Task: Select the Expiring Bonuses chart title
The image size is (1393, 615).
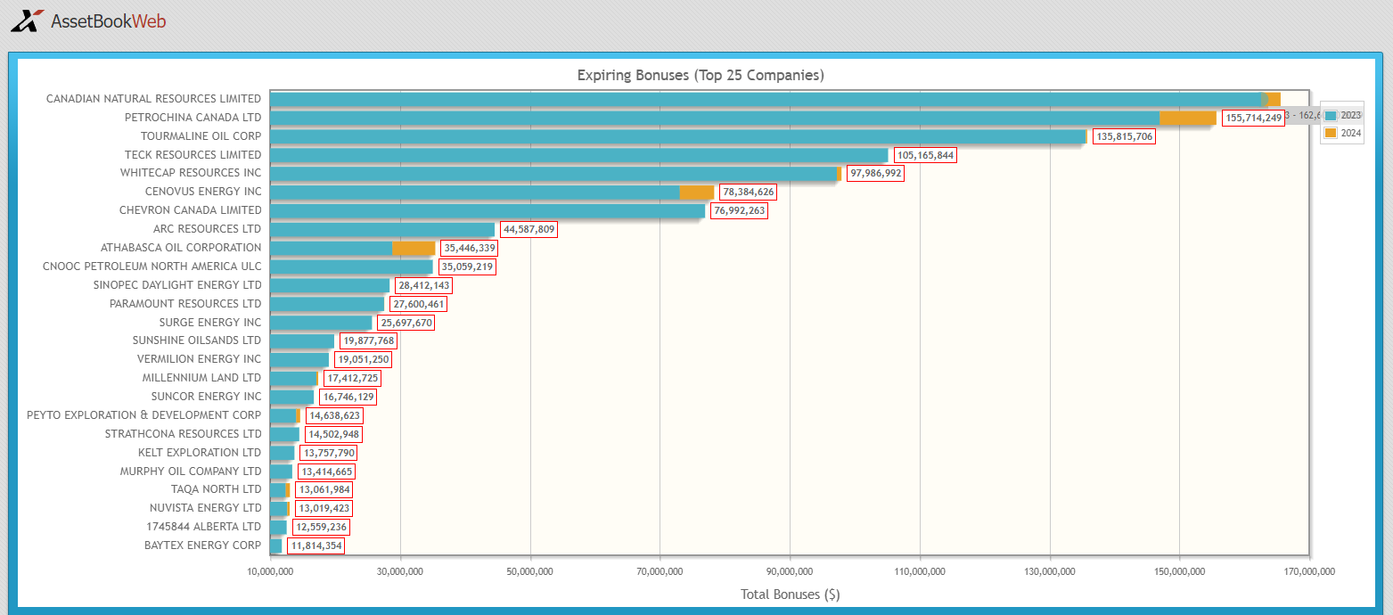Action: coord(701,75)
